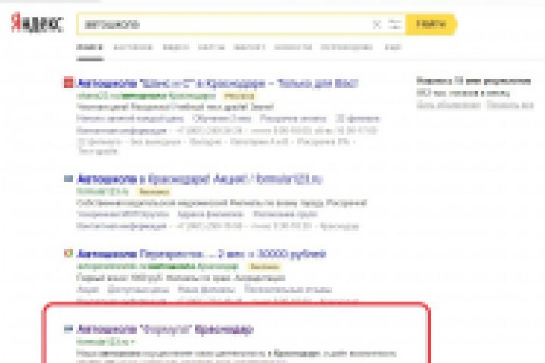The height and width of the screenshot is (363, 545).
Task: Open Показать все link in right column
Action: 509,104
